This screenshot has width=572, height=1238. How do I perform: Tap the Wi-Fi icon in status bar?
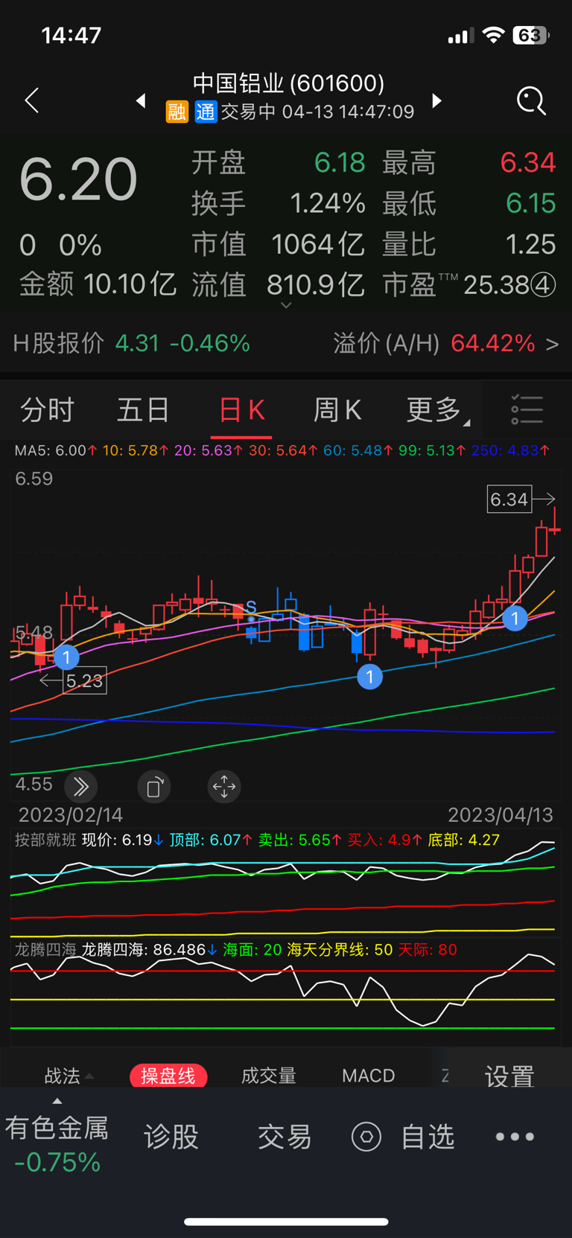coord(493,35)
